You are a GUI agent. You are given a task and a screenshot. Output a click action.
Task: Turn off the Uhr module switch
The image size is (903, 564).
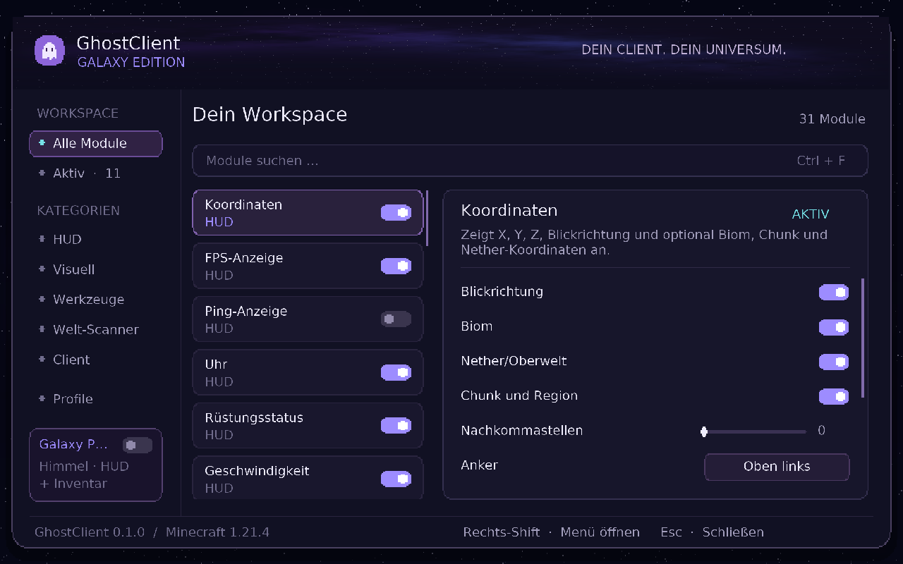[396, 372]
